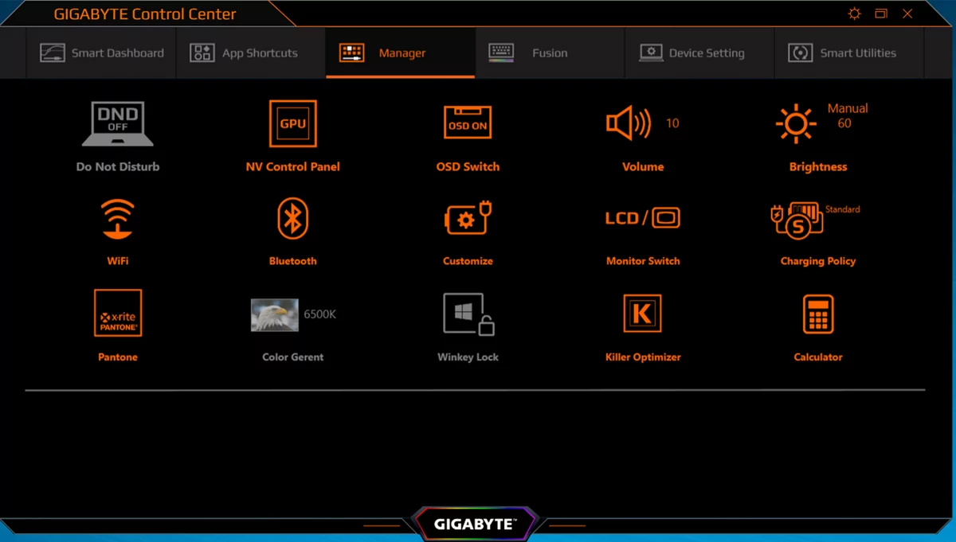Click the Brightness sun icon

(796, 124)
